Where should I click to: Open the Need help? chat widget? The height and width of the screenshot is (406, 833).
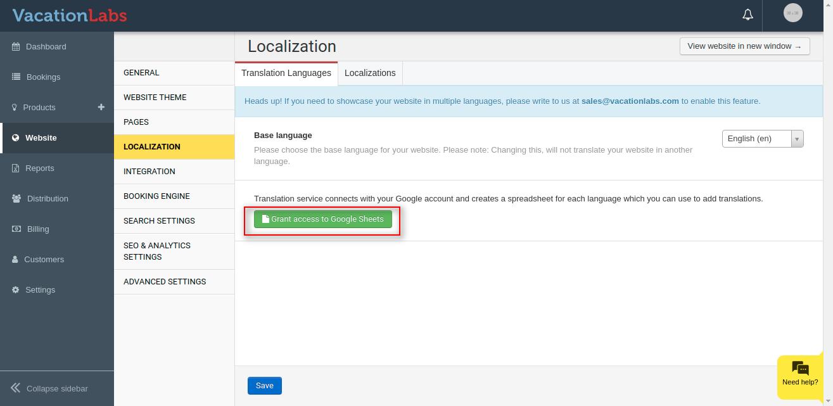(800, 374)
